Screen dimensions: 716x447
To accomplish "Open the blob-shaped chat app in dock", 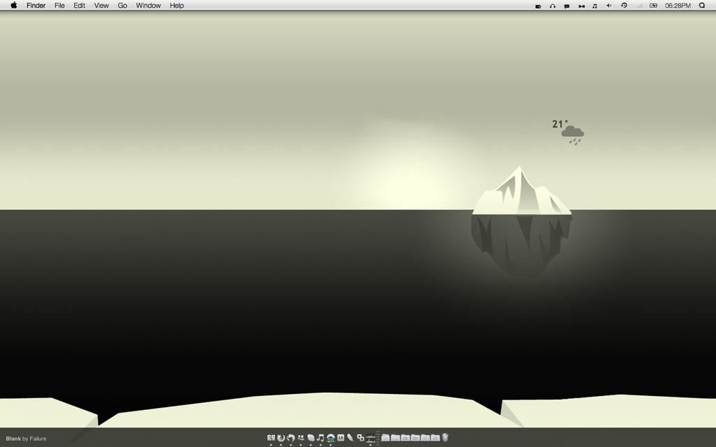I will click(x=311, y=438).
